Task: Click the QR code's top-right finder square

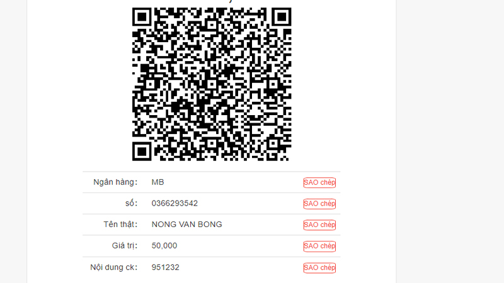Action: coord(282,17)
